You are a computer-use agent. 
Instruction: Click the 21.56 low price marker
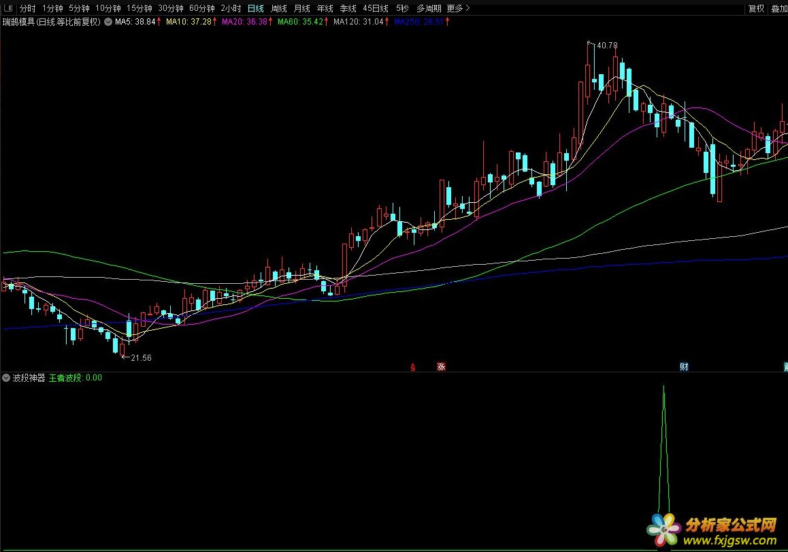tap(141, 358)
